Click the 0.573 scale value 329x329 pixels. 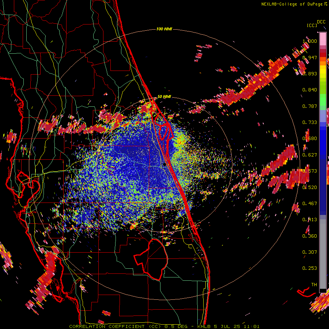point(310,171)
